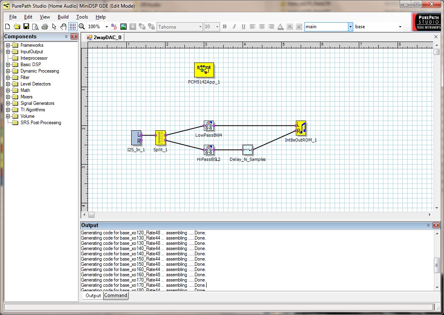This screenshot has width=444, height=315.
Task: Select the Int8xOutROM_1 output block
Action: pyautogui.click(x=301, y=128)
